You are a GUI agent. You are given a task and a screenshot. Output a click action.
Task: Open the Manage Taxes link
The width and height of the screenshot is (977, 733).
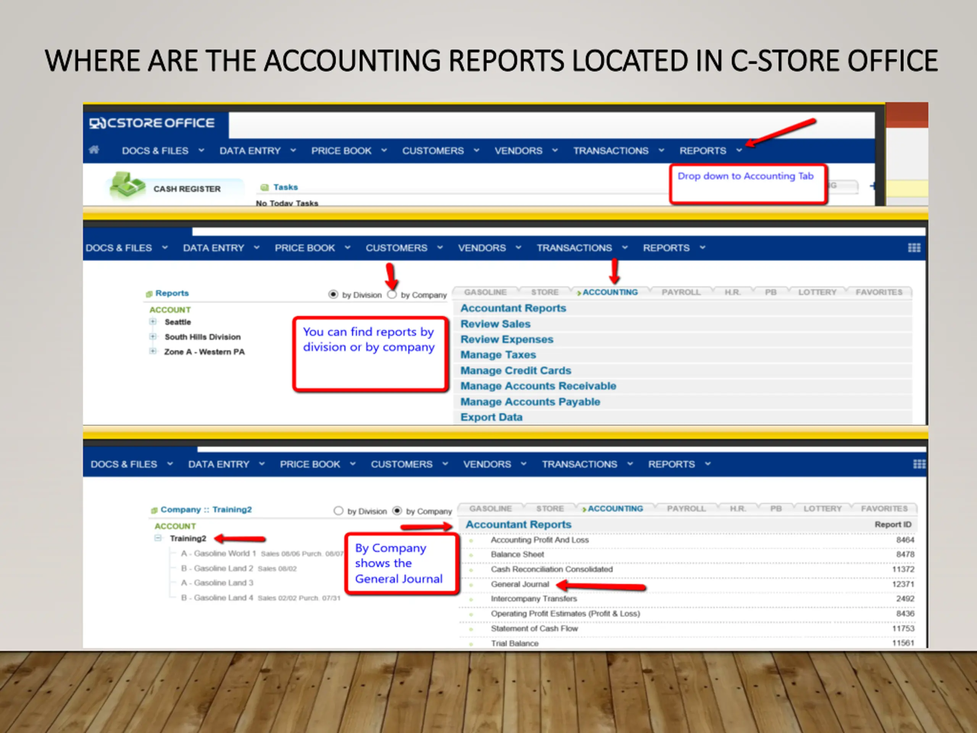click(498, 355)
